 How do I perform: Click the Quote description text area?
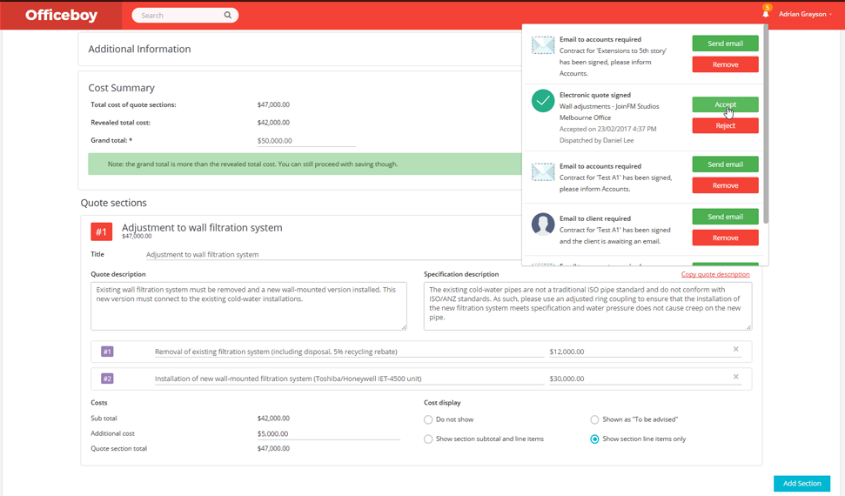[x=248, y=305]
